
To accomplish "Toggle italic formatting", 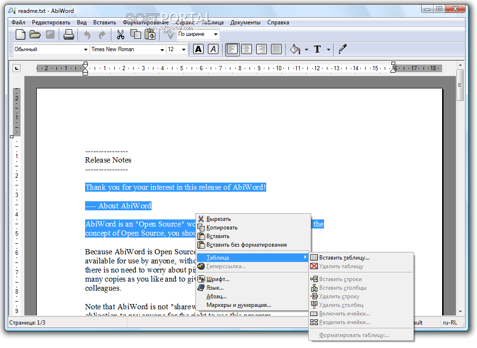I will [213, 49].
